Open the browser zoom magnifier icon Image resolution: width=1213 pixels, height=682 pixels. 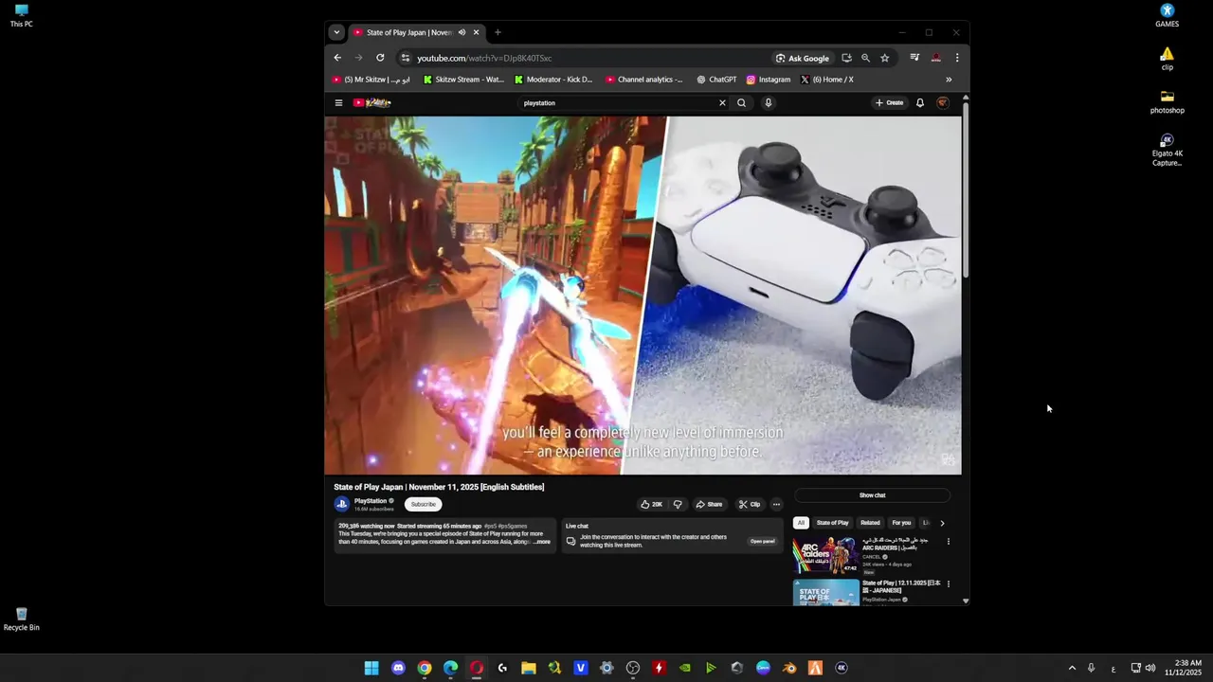pos(865,58)
